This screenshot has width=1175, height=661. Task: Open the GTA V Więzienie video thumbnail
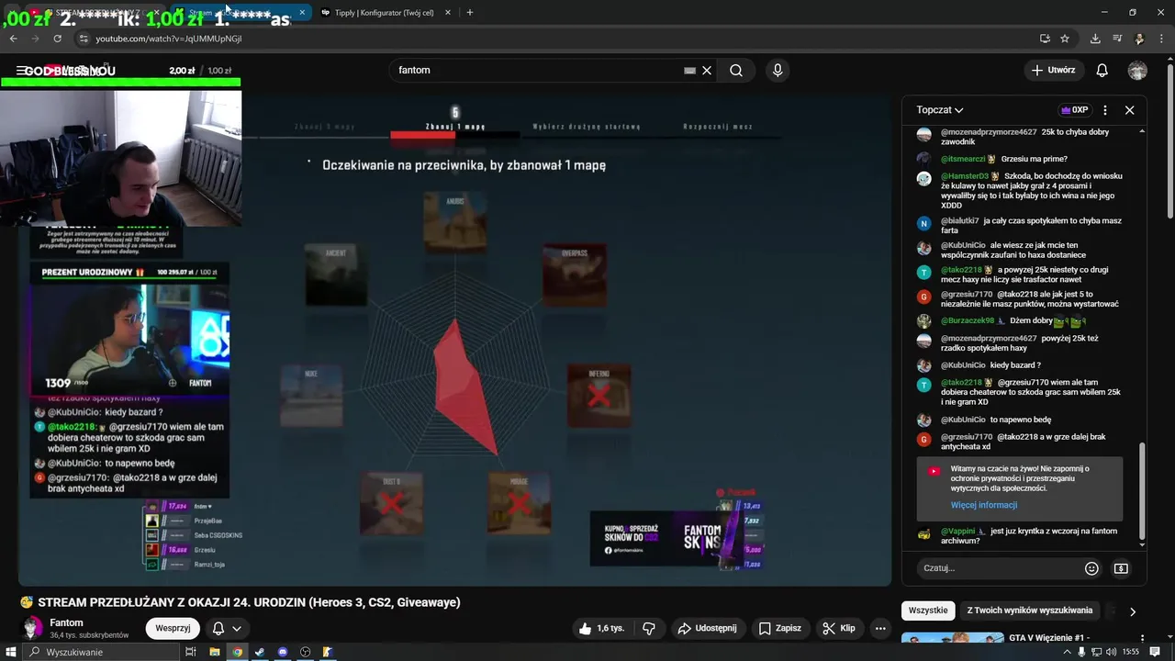[952, 638]
